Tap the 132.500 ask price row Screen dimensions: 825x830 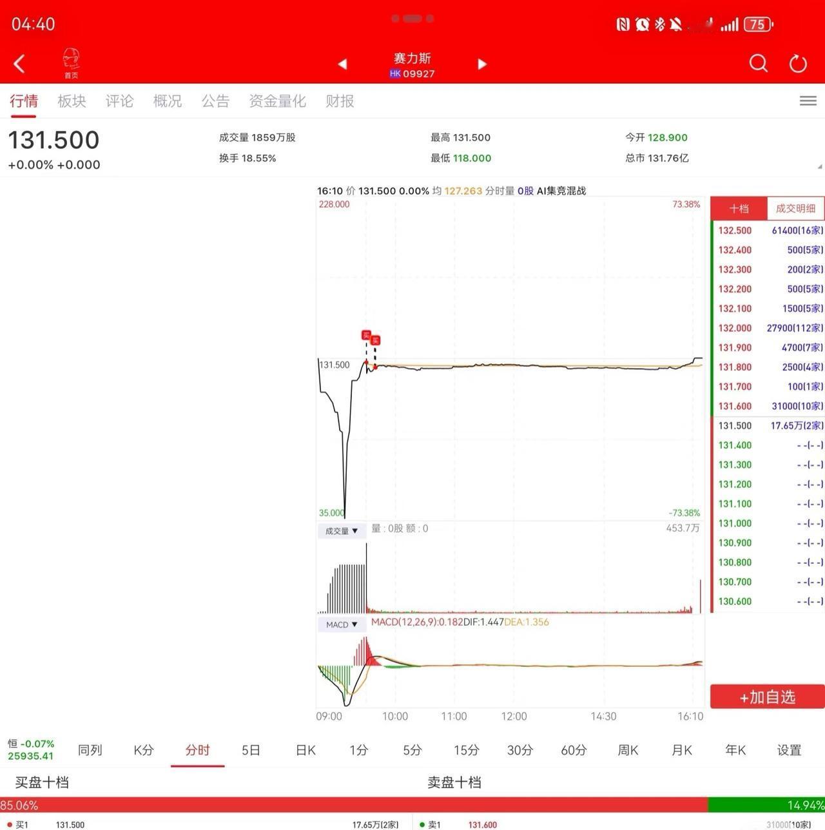coord(768,230)
